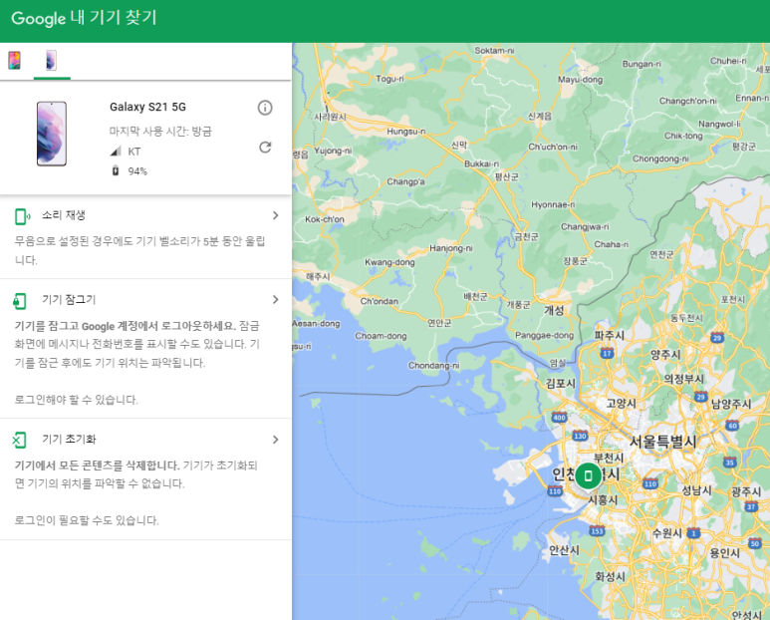
Task: Click the KT network signal icon
Action: pyautogui.click(x=116, y=151)
